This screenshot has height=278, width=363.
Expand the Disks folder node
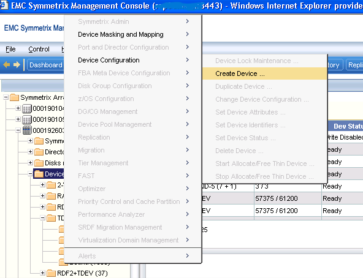pyautogui.click(x=30, y=163)
